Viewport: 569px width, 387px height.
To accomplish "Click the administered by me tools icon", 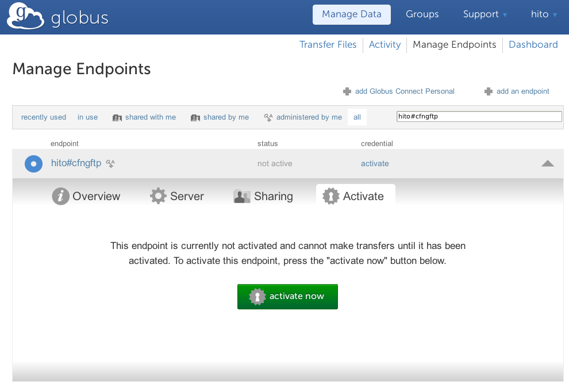I will pos(268,117).
